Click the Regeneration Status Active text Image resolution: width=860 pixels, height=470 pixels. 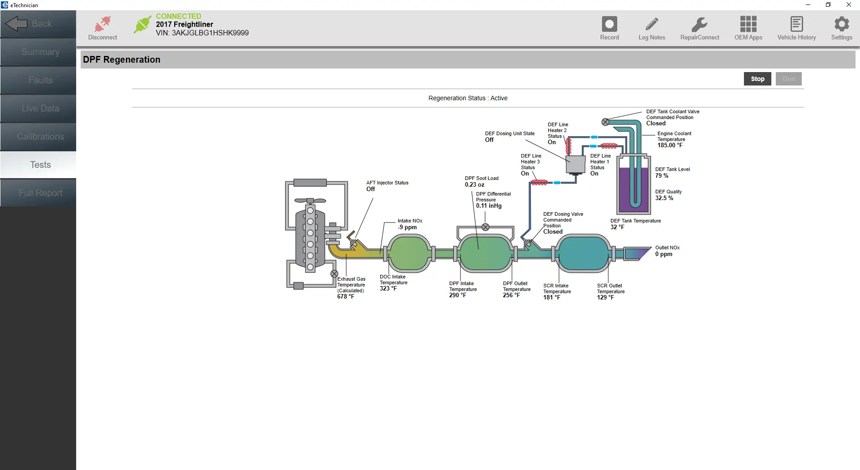[468, 98]
